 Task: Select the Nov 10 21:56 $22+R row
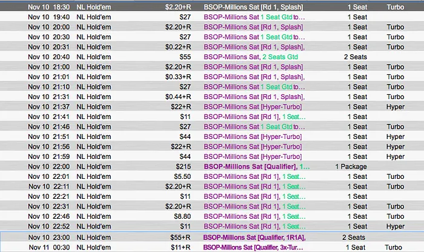click(212, 147)
